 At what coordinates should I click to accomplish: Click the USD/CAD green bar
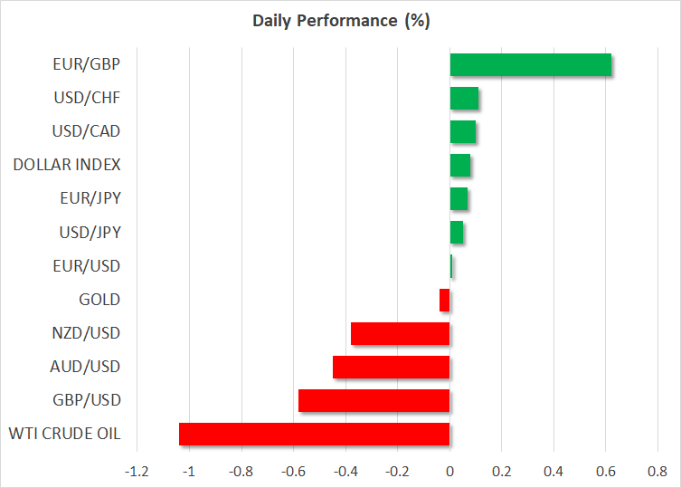(463, 132)
